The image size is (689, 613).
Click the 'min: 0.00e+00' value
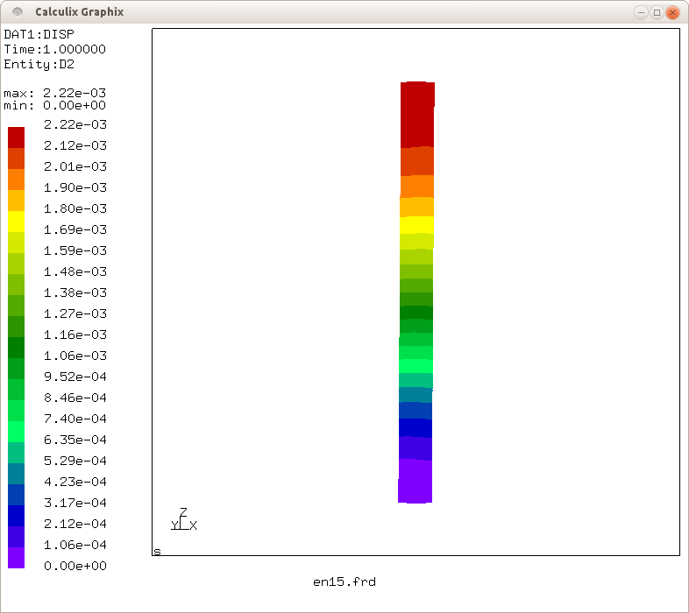tap(55, 105)
